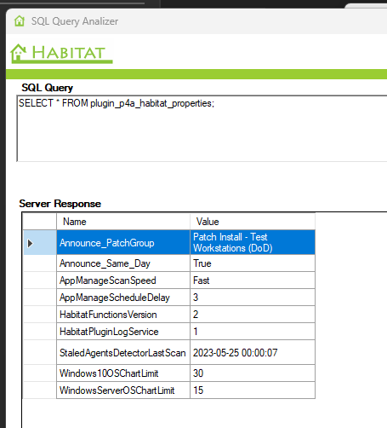The height and width of the screenshot is (428, 387).
Task: Select the Announce_Same_Day name cell
Action: point(123,263)
